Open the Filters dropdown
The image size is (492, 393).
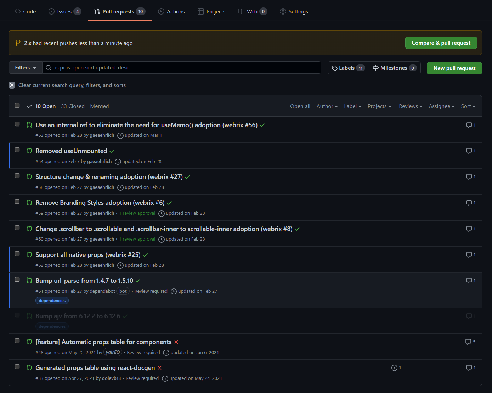25,67
